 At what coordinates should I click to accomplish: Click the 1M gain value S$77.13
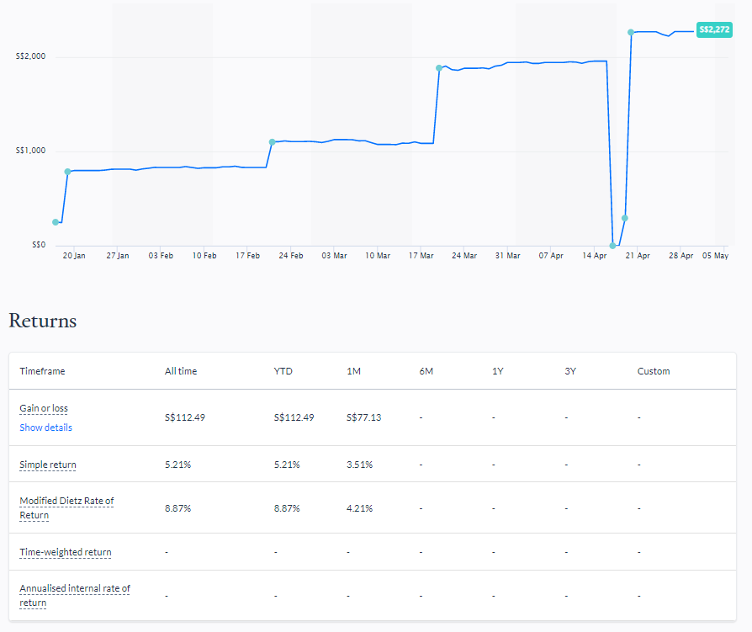pos(364,417)
